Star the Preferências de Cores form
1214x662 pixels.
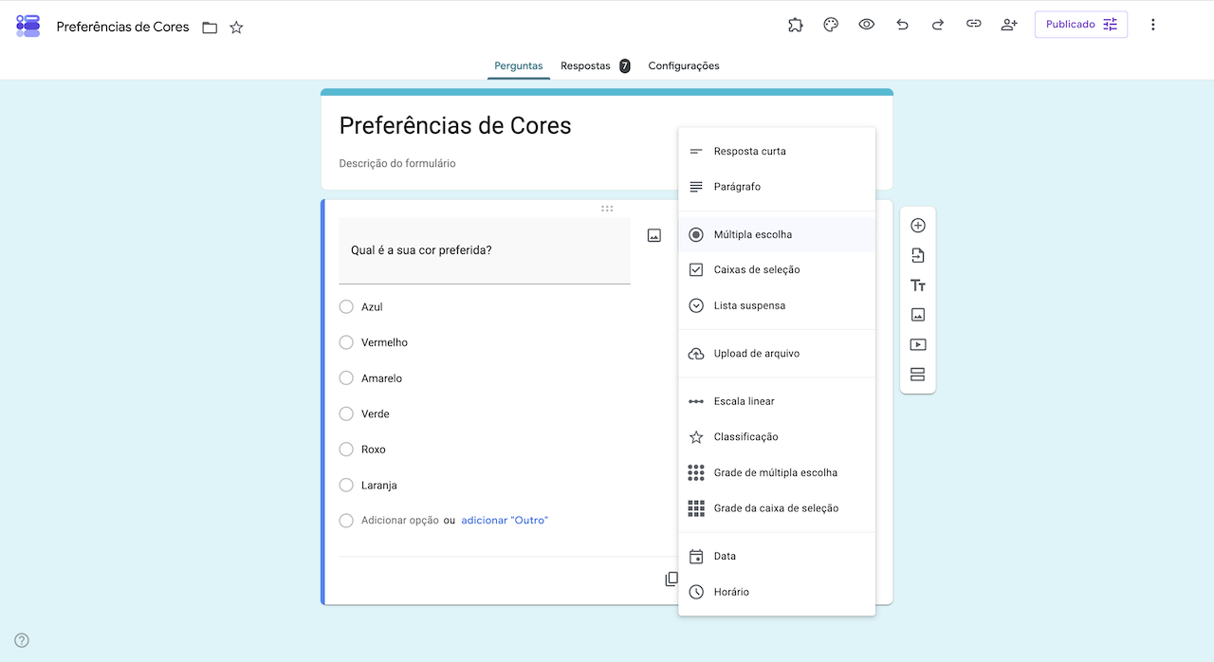point(237,28)
